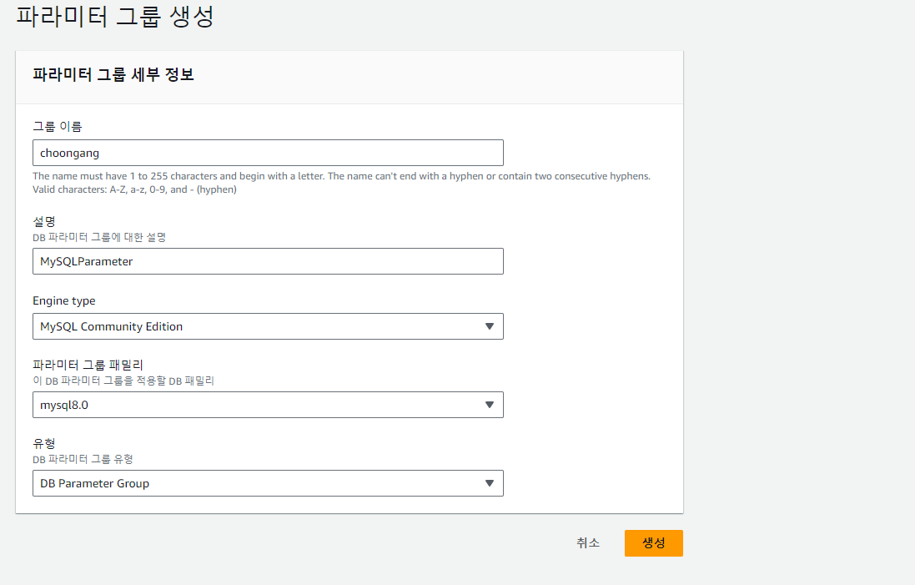Click the name rules helper text
The width and height of the screenshot is (915, 585).
tap(341, 183)
